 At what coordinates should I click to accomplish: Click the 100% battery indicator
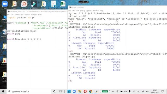pos(105,91)
